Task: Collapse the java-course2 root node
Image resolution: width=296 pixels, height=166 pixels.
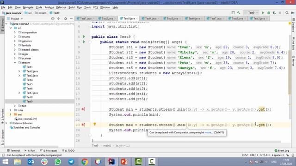Action: point(6,24)
